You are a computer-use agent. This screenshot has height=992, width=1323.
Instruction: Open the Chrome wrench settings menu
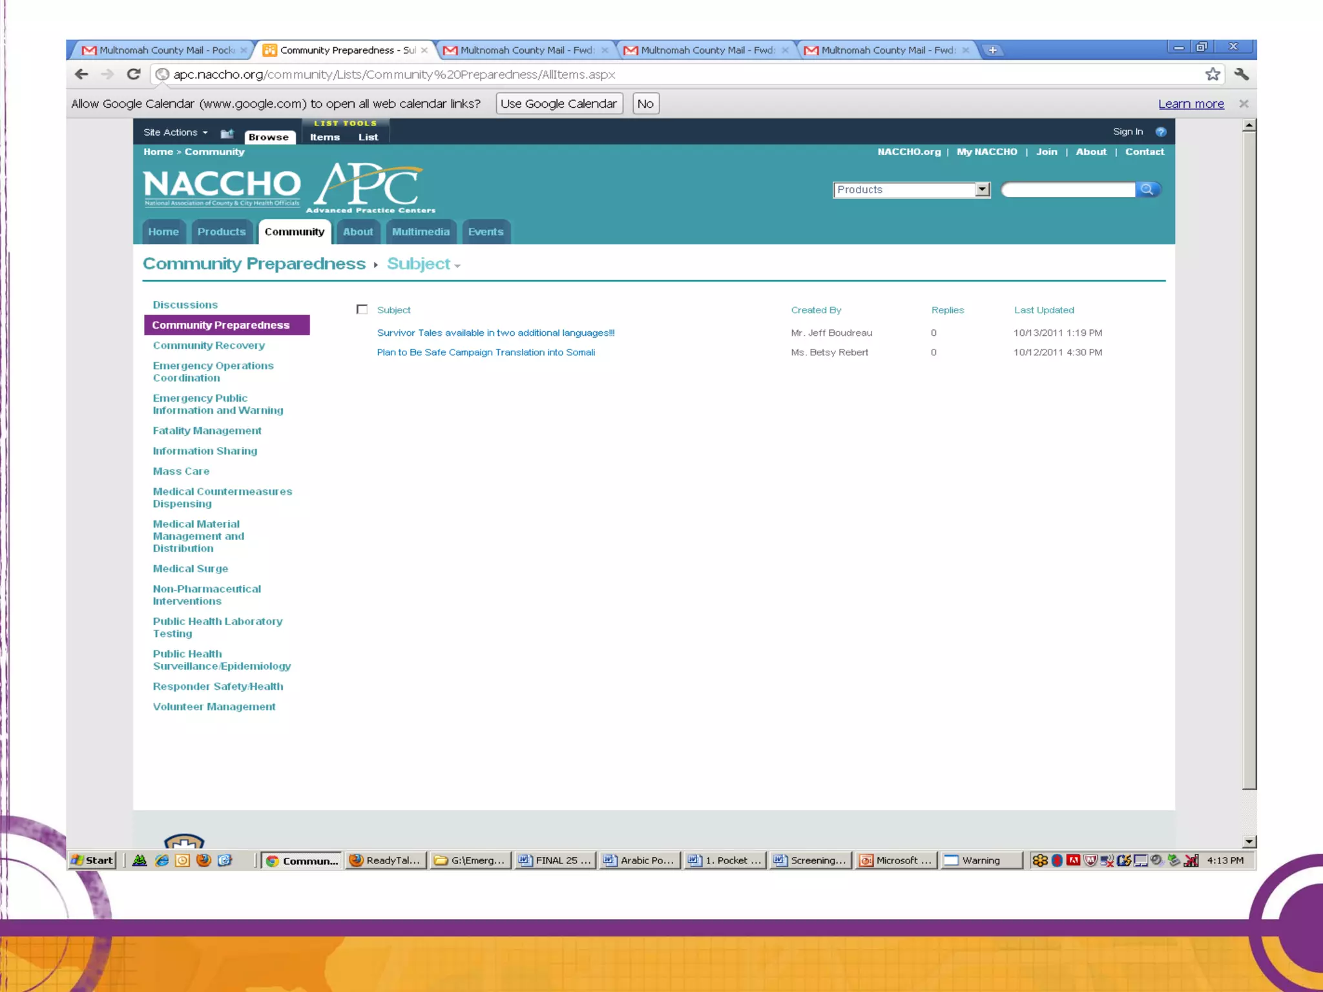tap(1241, 74)
